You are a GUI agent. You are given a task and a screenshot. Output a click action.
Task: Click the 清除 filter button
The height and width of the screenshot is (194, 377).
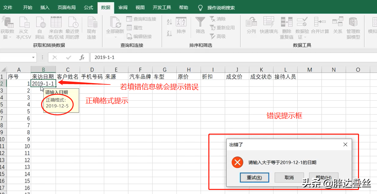[218, 19]
